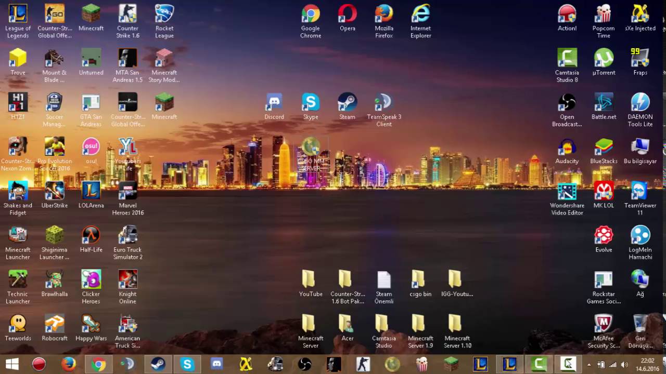Image resolution: width=666 pixels, height=374 pixels.
Task: Select Minecraft Launcher desktop icon
Action: coord(18,242)
